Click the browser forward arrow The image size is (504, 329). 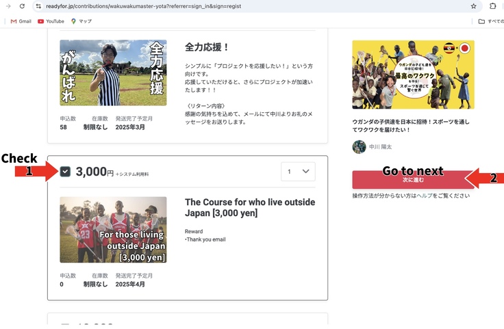coord(6,6)
